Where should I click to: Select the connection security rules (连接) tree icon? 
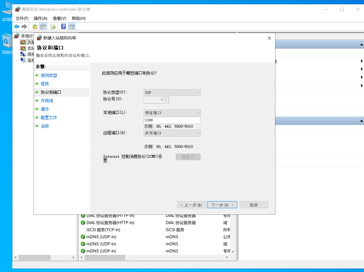pyautogui.click(x=23, y=54)
